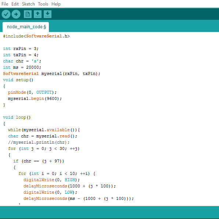
Task: Click the line "char chr = 'a';"
Action: 22,61
